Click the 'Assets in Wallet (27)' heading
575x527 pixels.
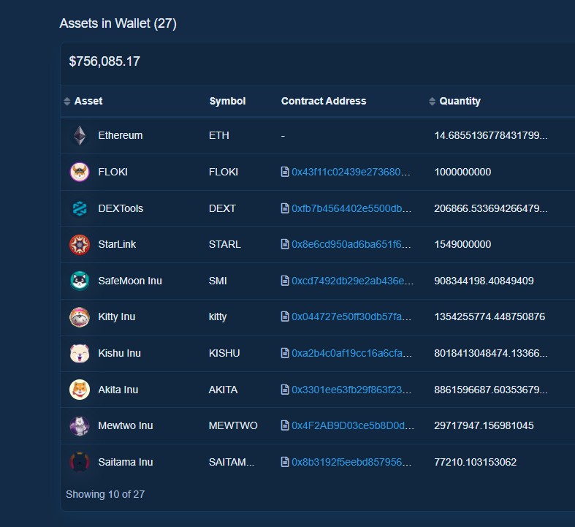point(118,23)
